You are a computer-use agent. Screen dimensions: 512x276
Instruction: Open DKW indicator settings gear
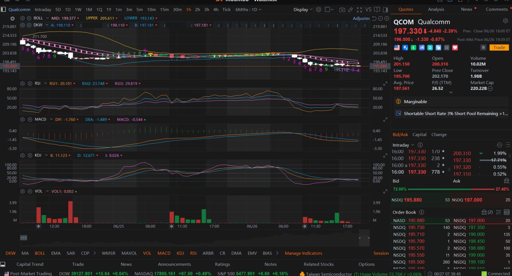tap(22, 25)
